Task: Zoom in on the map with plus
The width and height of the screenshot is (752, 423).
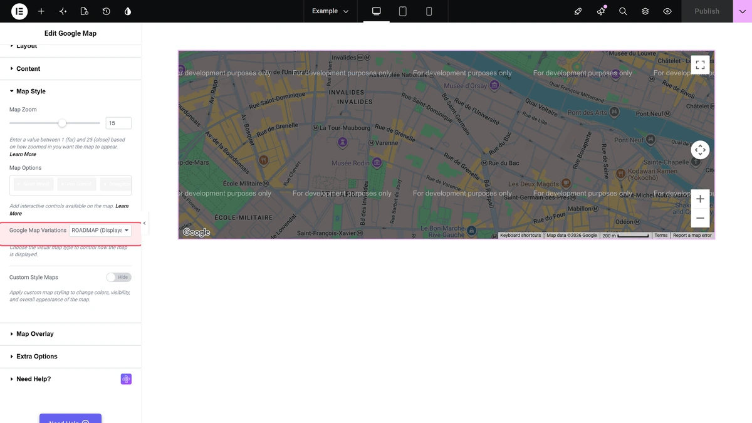Action: 700,199
